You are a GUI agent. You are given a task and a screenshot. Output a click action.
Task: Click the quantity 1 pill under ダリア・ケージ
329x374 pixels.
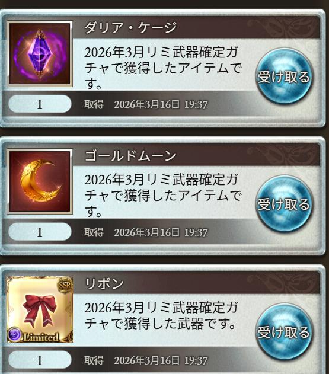[x=40, y=104]
